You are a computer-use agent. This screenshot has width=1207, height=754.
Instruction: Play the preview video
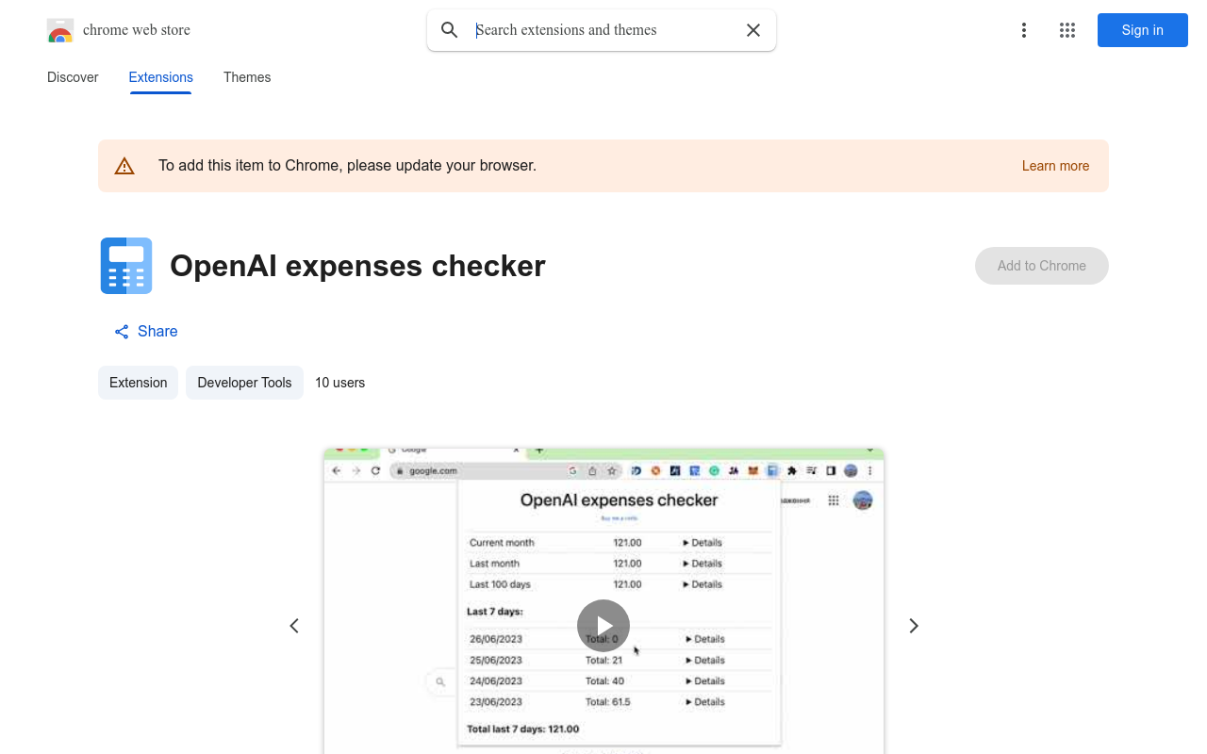point(603,626)
